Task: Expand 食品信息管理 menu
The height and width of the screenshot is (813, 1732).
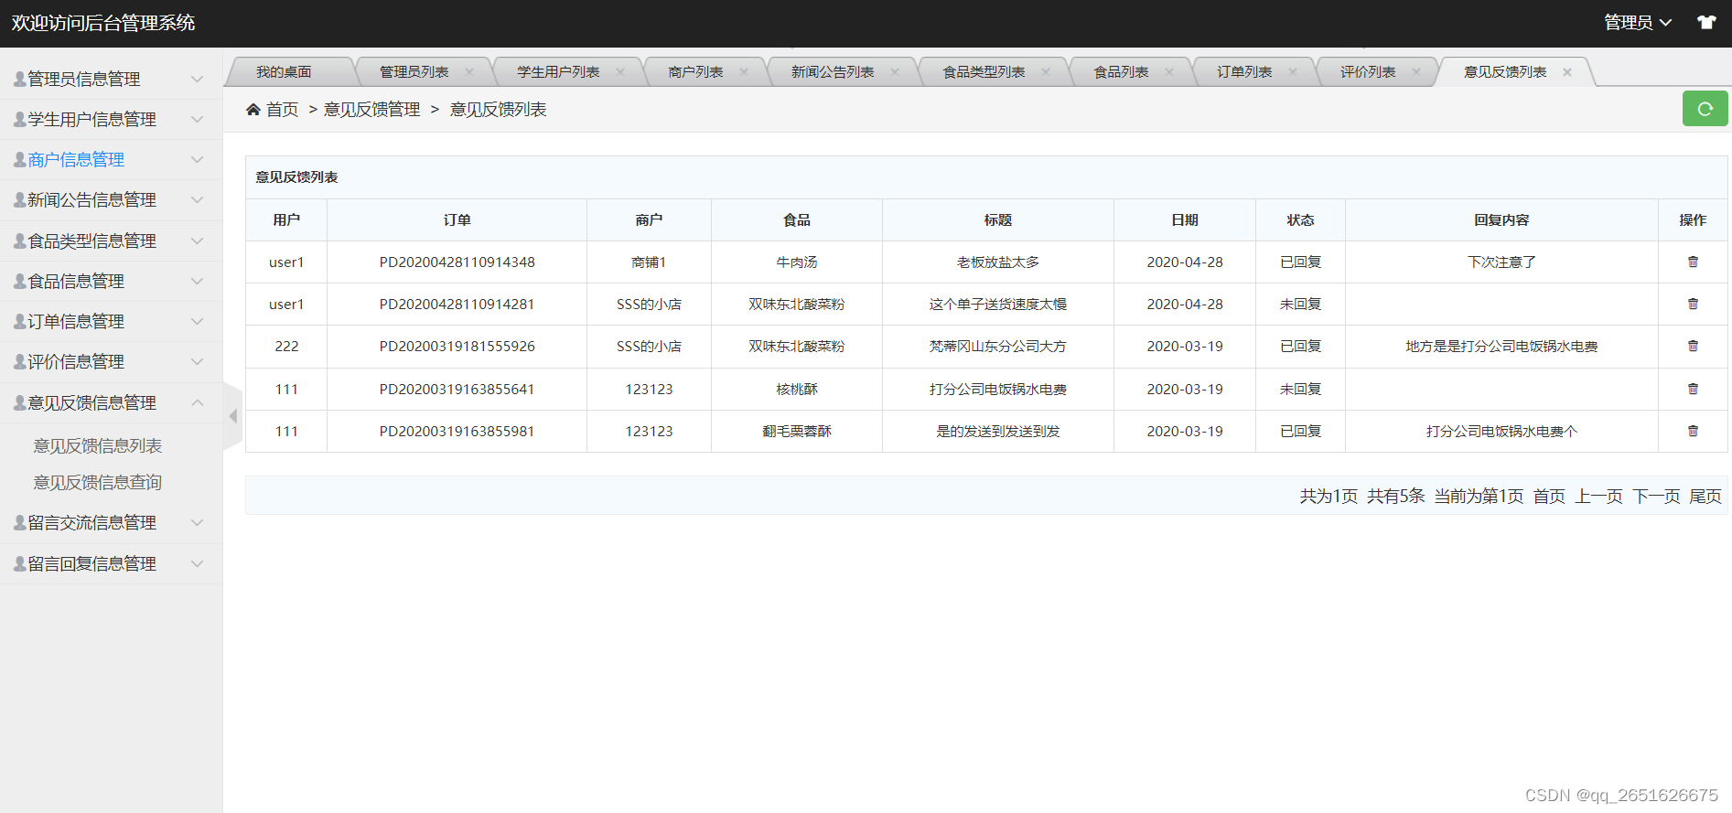Action: coord(111,282)
